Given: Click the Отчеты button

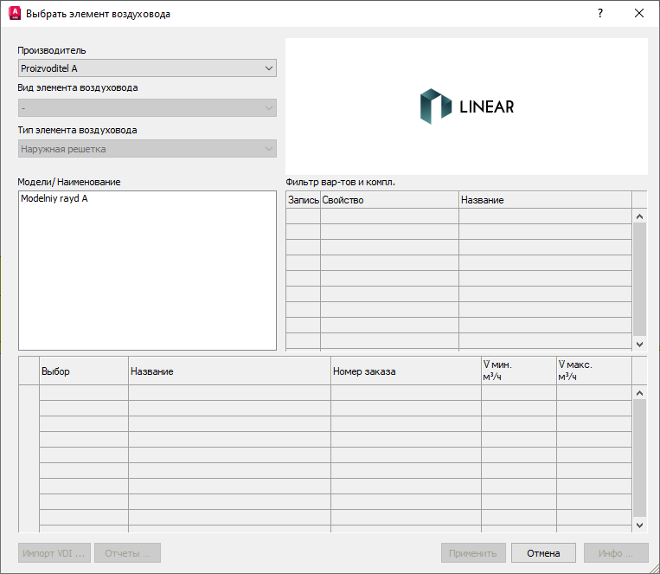Looking at the screenshot, I should point(127,553).
